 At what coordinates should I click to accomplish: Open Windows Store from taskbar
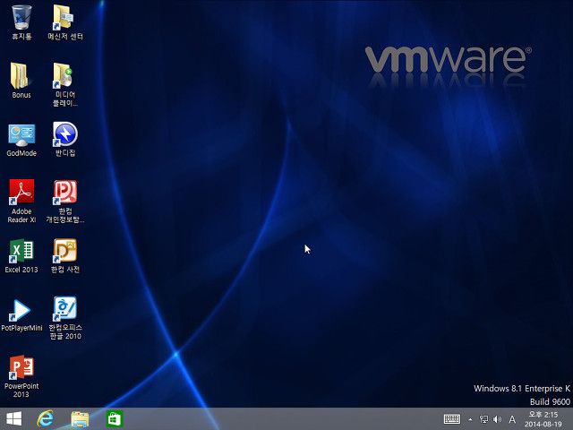click(x=114, y=419)
